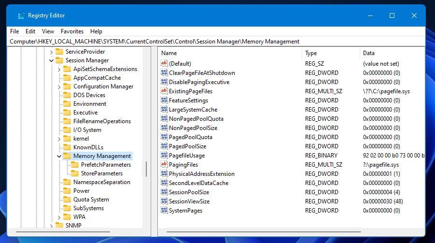Select the SessionPoolSize value name

click(189, 192)
